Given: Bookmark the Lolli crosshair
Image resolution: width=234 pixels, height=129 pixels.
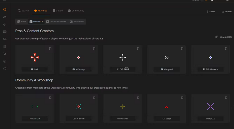Looking at the screenshot, I should [x=50, y=49].
